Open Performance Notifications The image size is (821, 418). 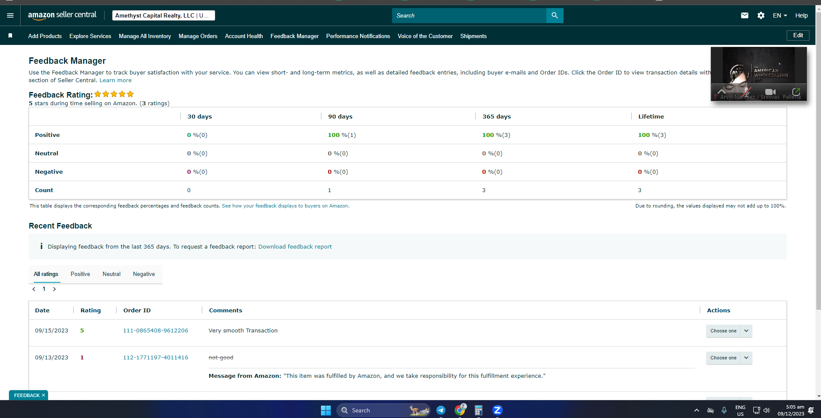point(358,36)
